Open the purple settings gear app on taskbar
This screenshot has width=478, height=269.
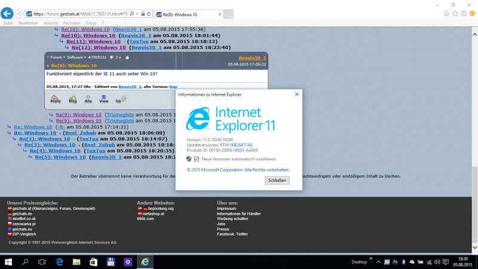[x=128, y=262]
